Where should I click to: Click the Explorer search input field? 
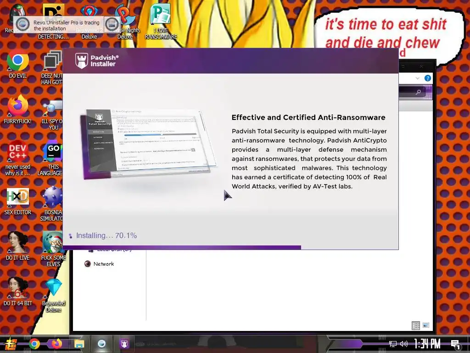(x=413, y=92)
